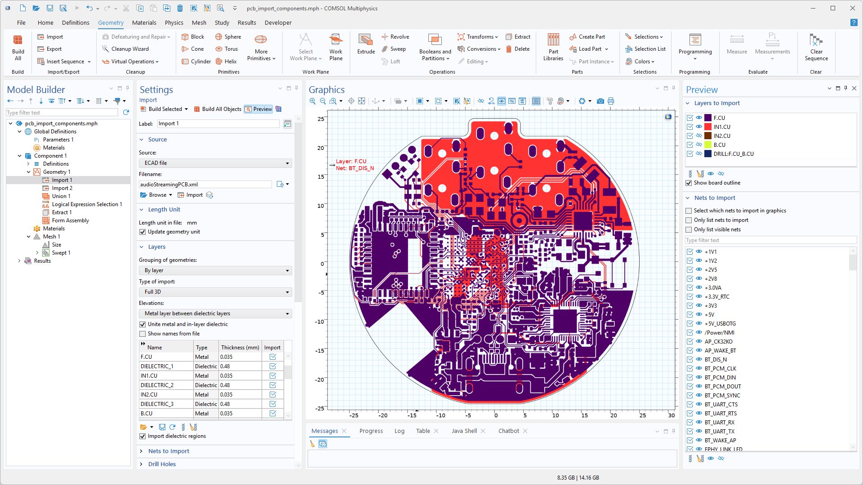The height and width of the screenshot is (485, 863).
Task: Enable Only list visible nets
Action: pos(689,229)
